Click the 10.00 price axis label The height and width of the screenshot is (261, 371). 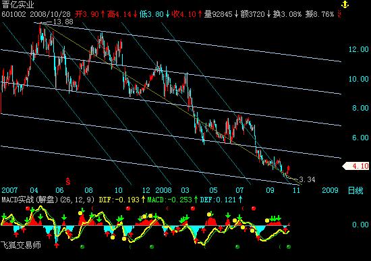tap(358, 79)
